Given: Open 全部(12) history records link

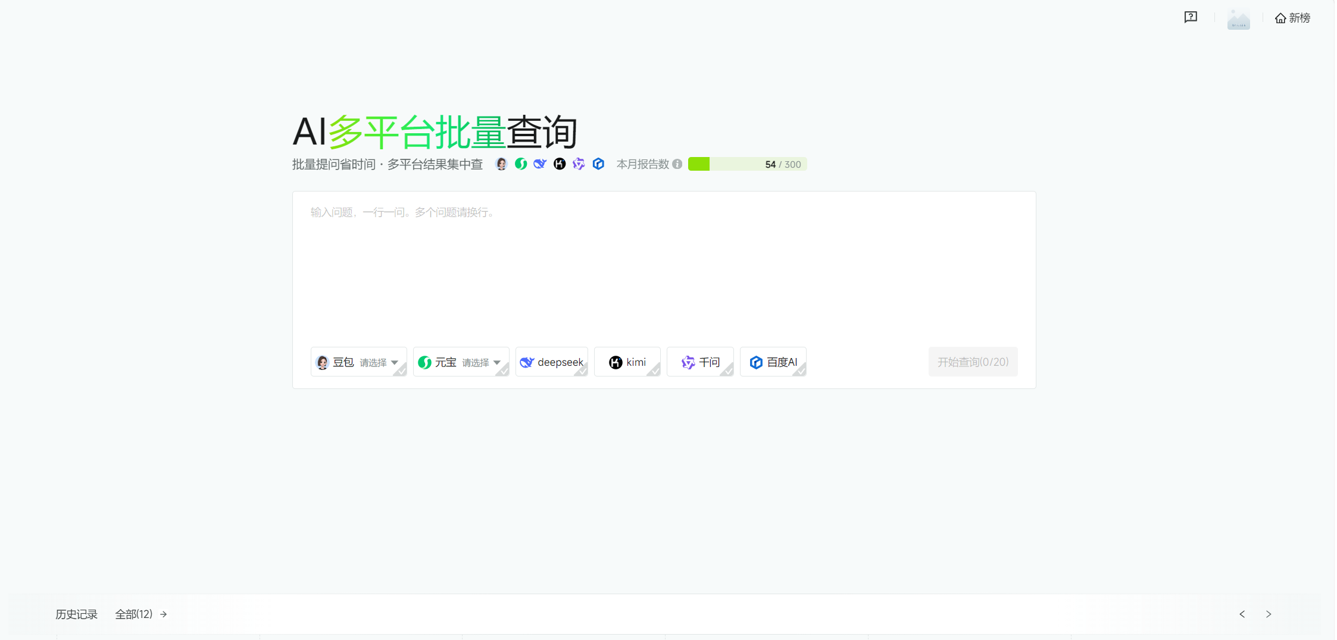Looking at the screenshot, I should (x=141, y=614).
